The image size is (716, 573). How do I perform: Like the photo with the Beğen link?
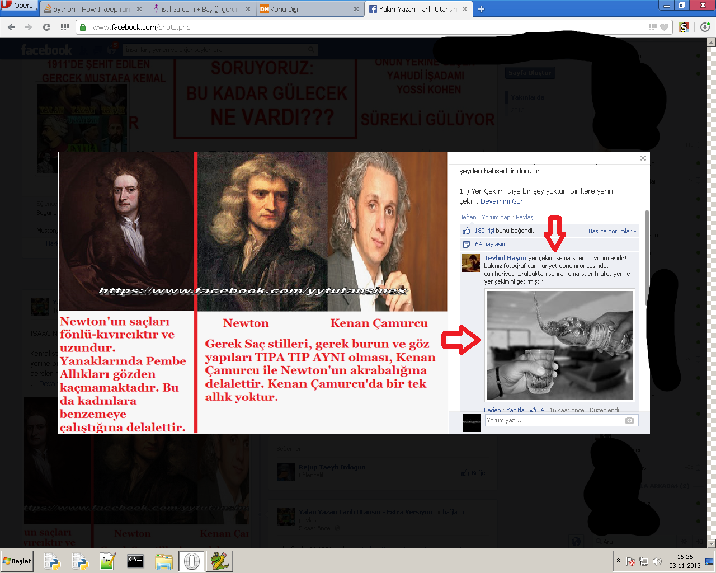[x=468, y=217]
